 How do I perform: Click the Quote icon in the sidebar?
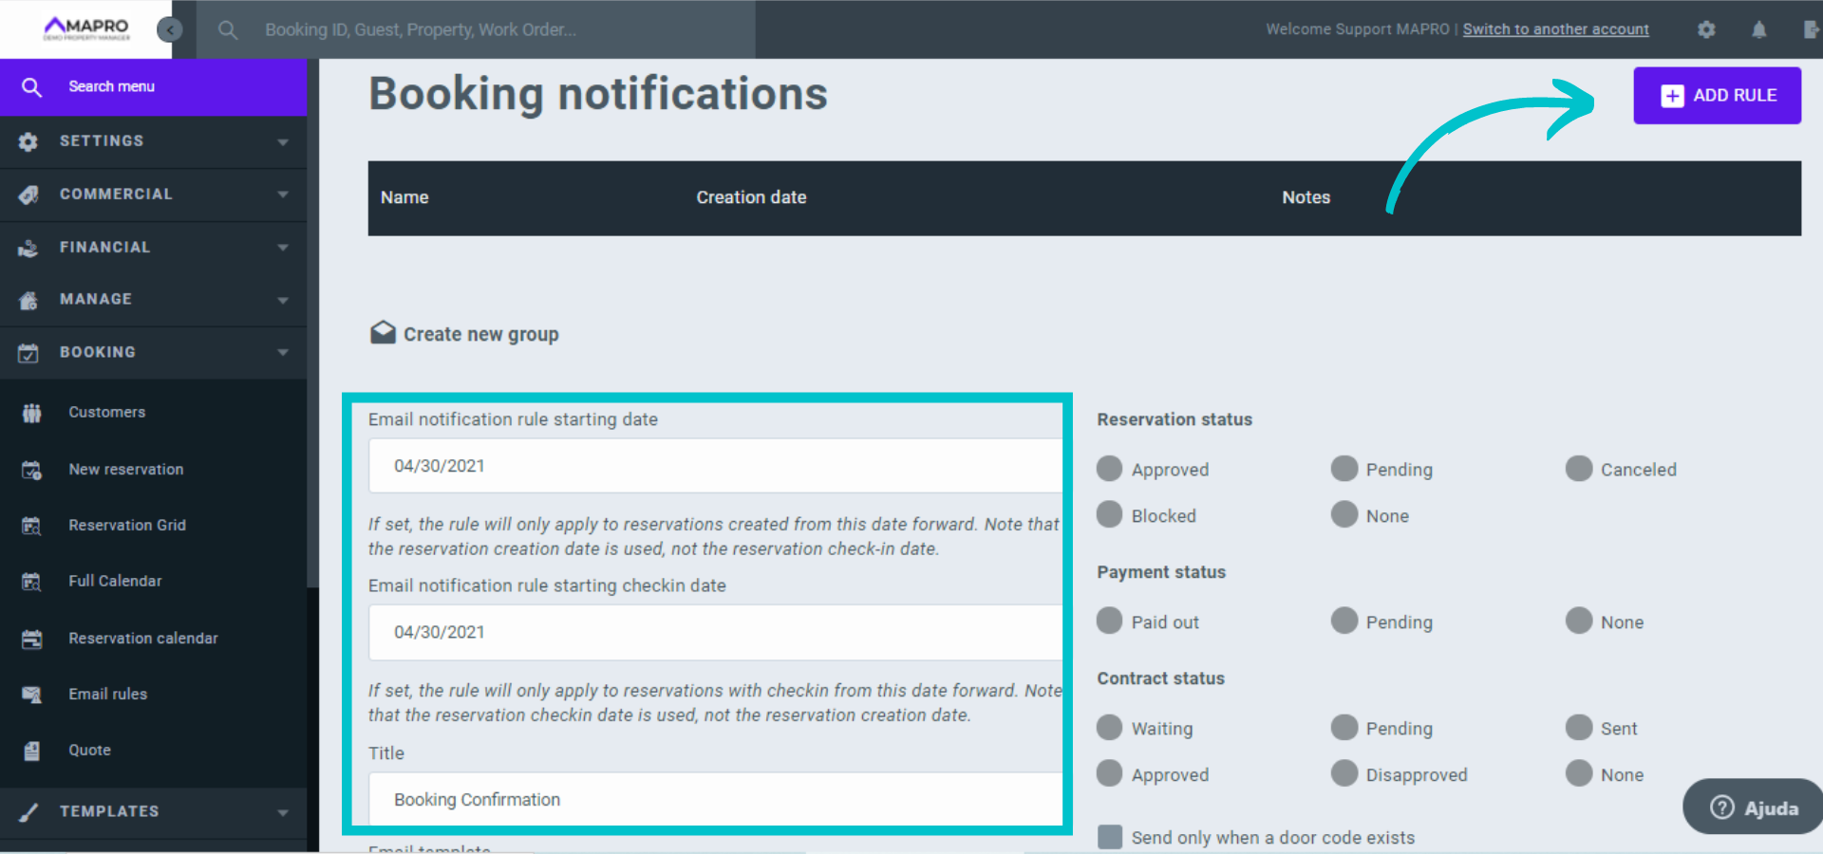(31, 751)
